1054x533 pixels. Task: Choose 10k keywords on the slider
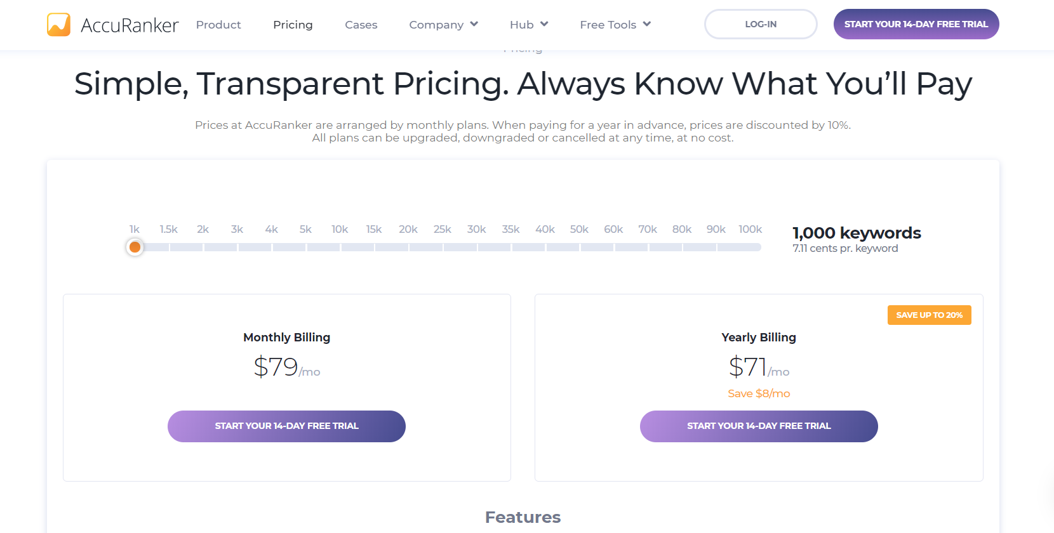tap(340, 229)
